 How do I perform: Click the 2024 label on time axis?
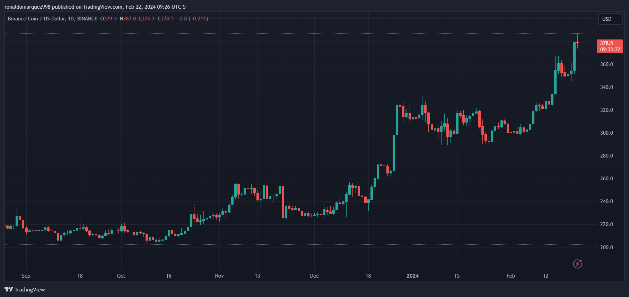[x=412, y=276]
